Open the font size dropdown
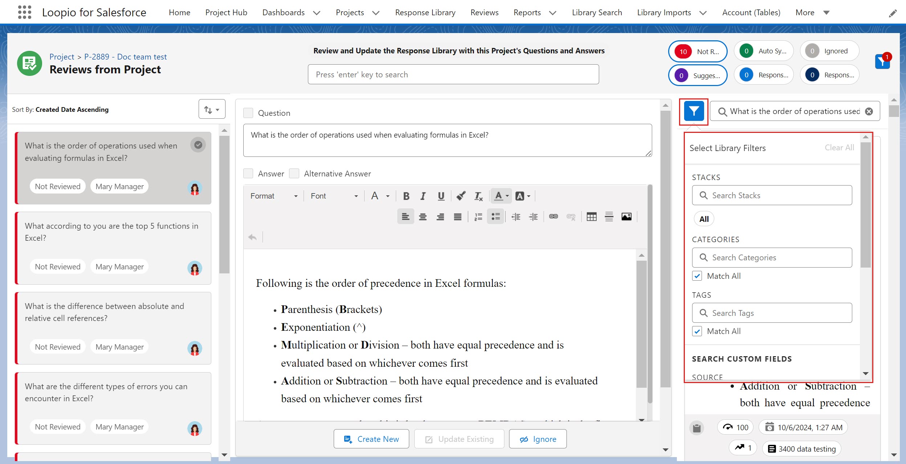The width and height of the screenshot is (906, 464). coord(380,196)
